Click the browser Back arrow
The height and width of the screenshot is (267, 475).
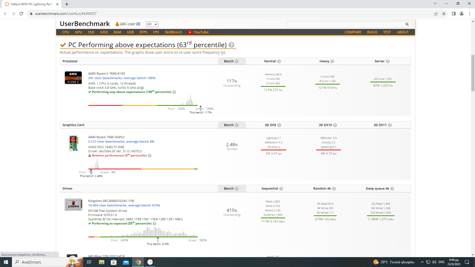click(x=5, y=14)
